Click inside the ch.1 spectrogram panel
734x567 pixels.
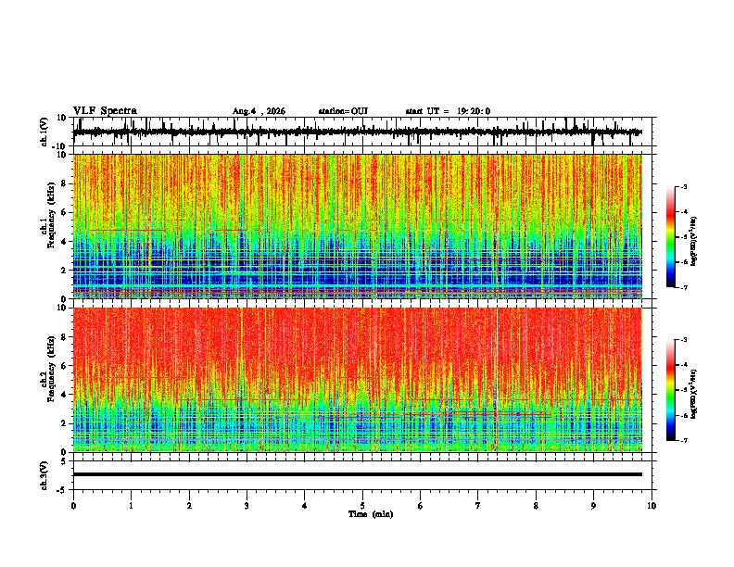[x=358, y=226]
